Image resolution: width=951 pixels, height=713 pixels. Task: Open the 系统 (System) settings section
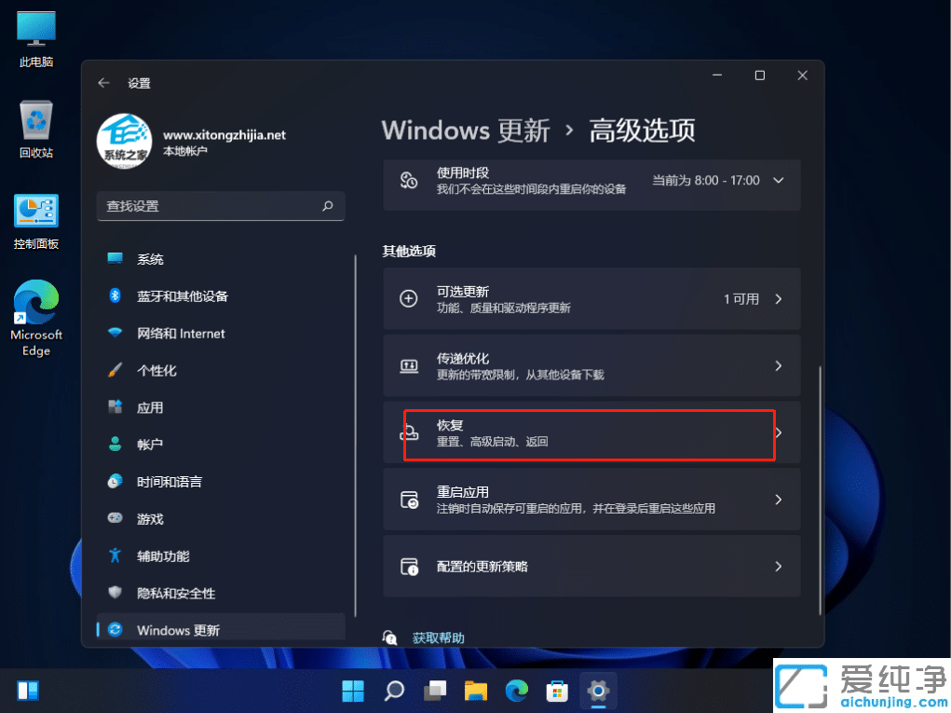pyautogui.click(x=154, y=259)
